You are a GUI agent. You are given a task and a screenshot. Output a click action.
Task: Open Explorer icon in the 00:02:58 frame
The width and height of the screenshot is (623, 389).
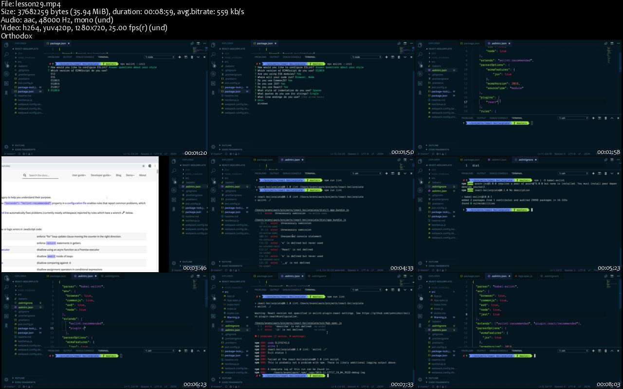point(420,45)
